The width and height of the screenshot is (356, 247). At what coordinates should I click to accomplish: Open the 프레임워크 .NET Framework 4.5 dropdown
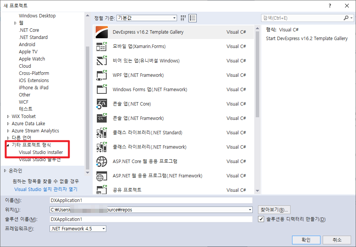78,228
